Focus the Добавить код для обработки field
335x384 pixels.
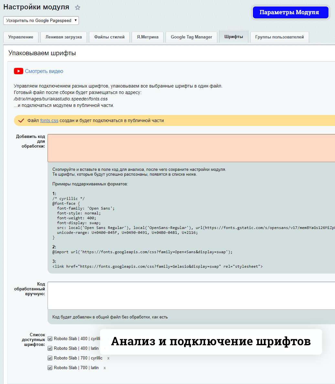[191, 148]
